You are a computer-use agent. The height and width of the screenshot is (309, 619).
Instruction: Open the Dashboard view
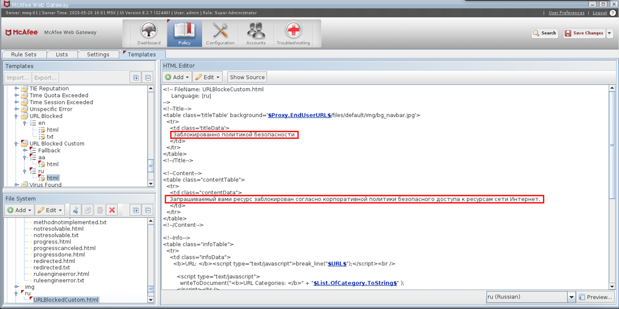click(x=149, y=33)
